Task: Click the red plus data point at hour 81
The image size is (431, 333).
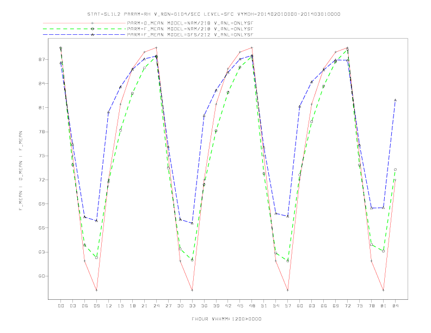Action: point(384,290)
